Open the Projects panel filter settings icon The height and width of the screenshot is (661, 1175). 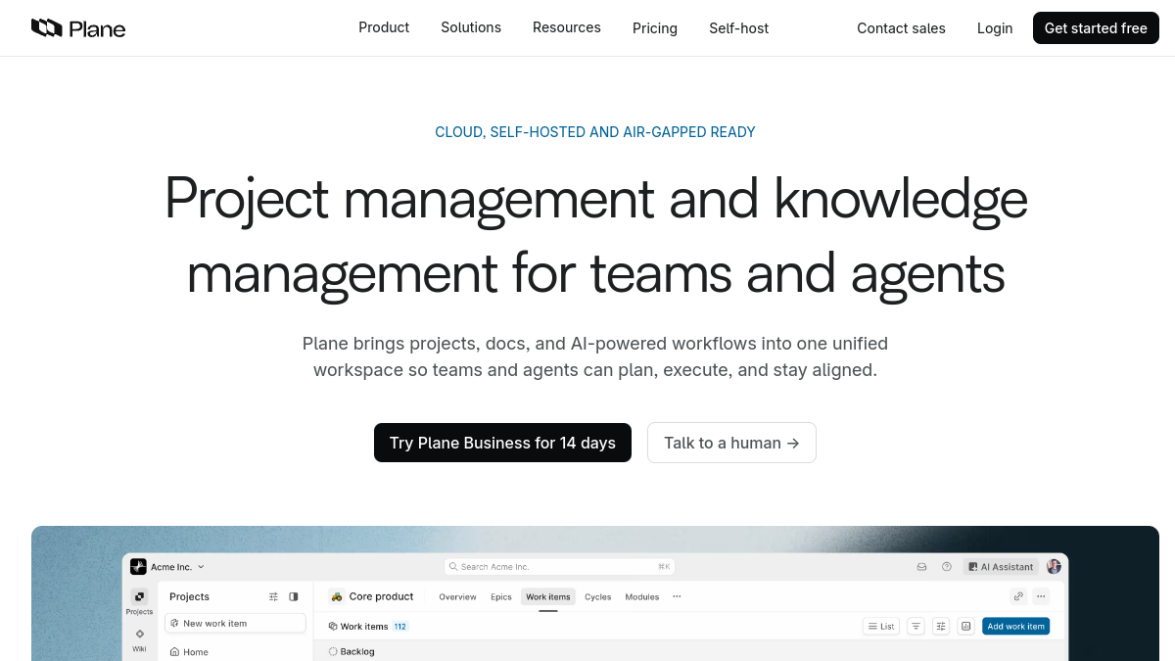pyautogui.click(x=274, y=596)
